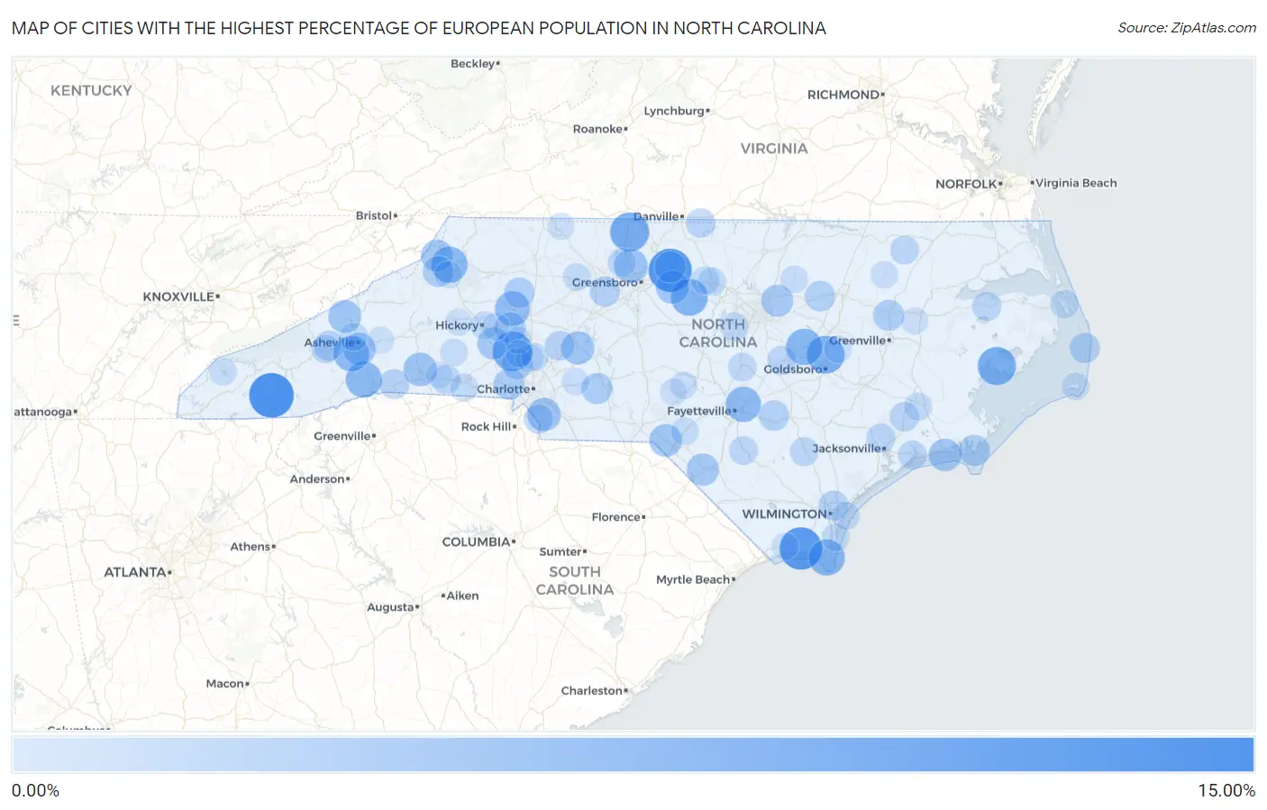
Task: Click the VIRGINIA state label
Action: (x=774, y=148)
